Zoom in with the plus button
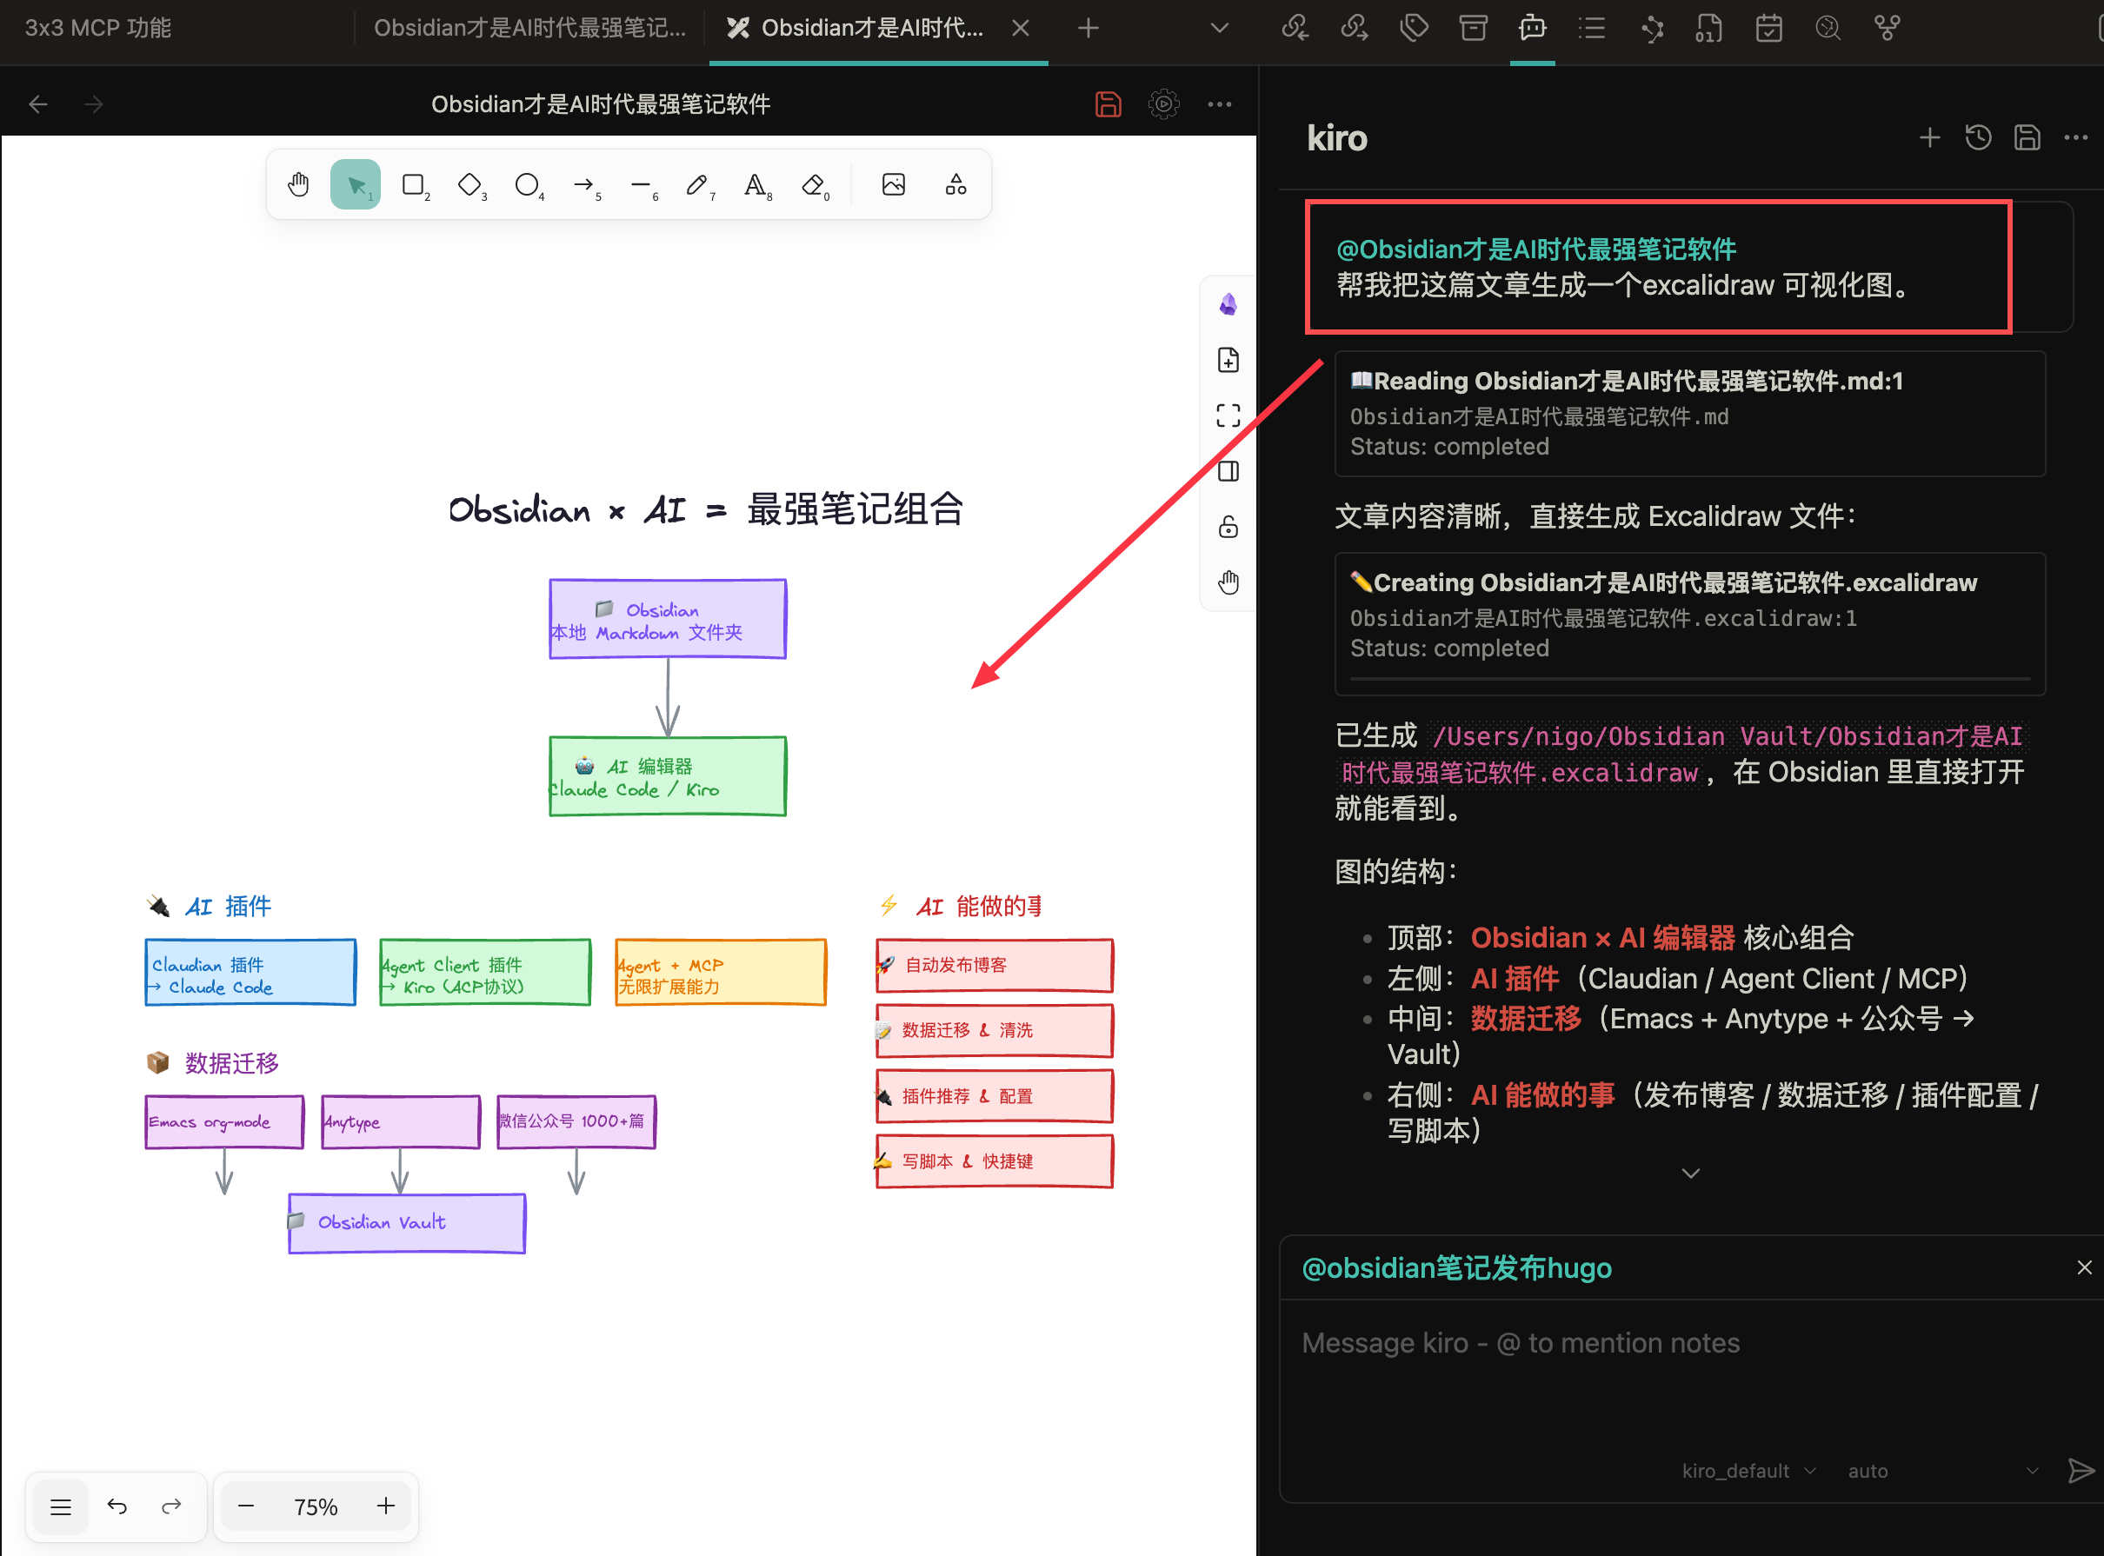The width and height of the screenshot is (2104, 1556). (x=385, y=1505)
